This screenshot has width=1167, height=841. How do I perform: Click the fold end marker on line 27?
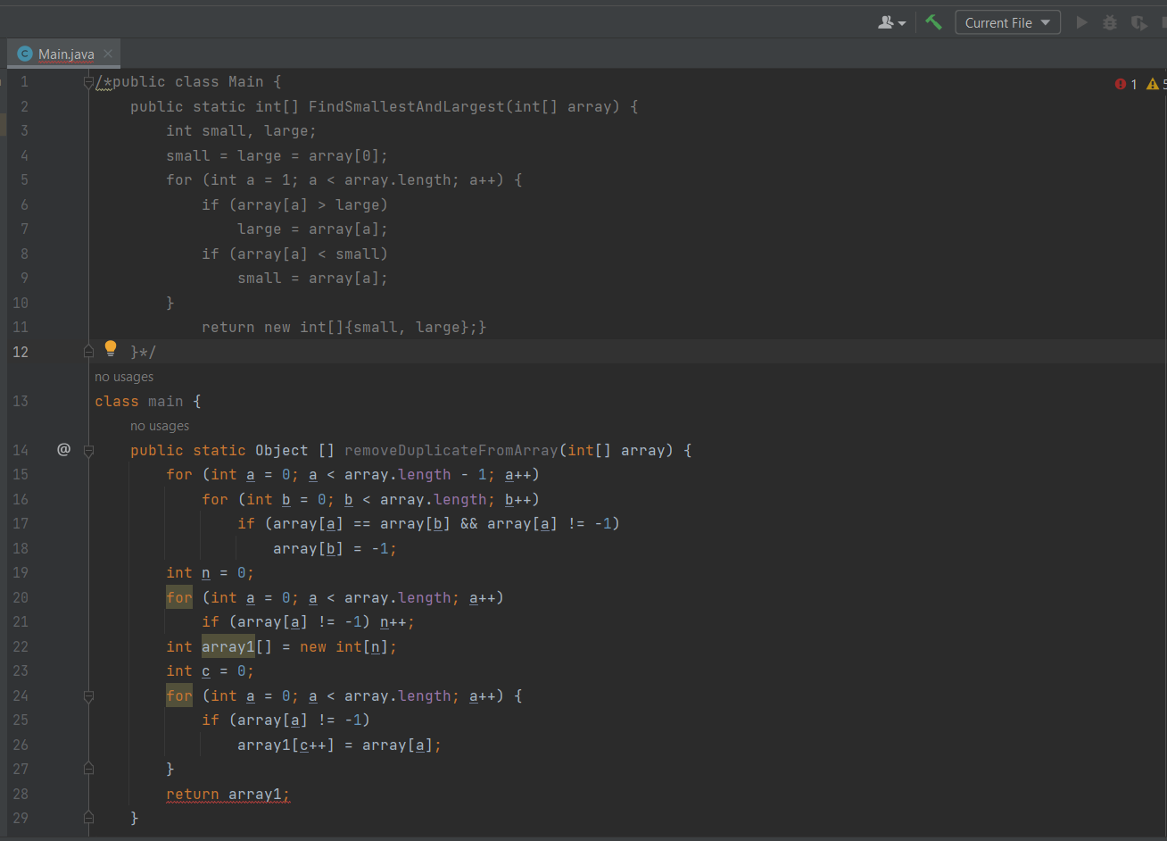pyautogui.click(x=88, y=768)
